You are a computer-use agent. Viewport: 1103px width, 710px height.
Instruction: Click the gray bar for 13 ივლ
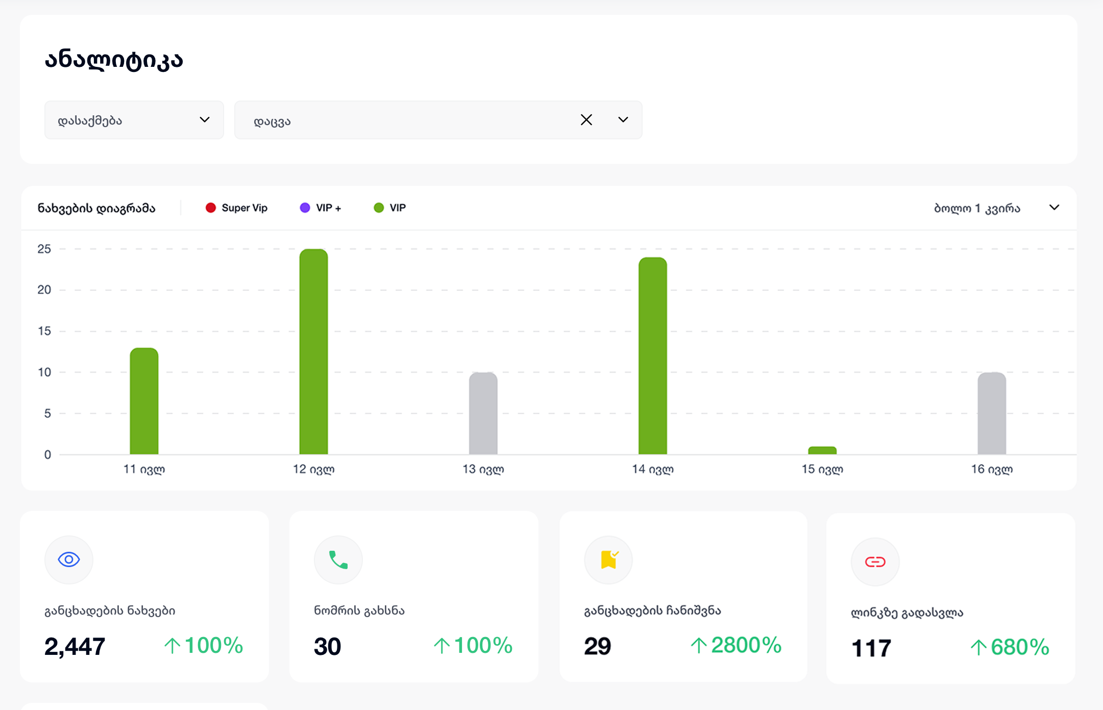click(x=483, y=413)
